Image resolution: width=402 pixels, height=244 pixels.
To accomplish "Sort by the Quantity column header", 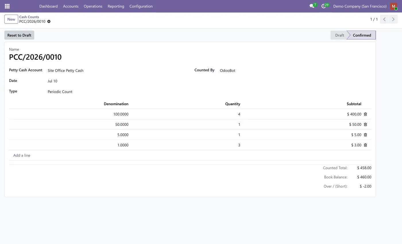I will (x=233, y=104).
